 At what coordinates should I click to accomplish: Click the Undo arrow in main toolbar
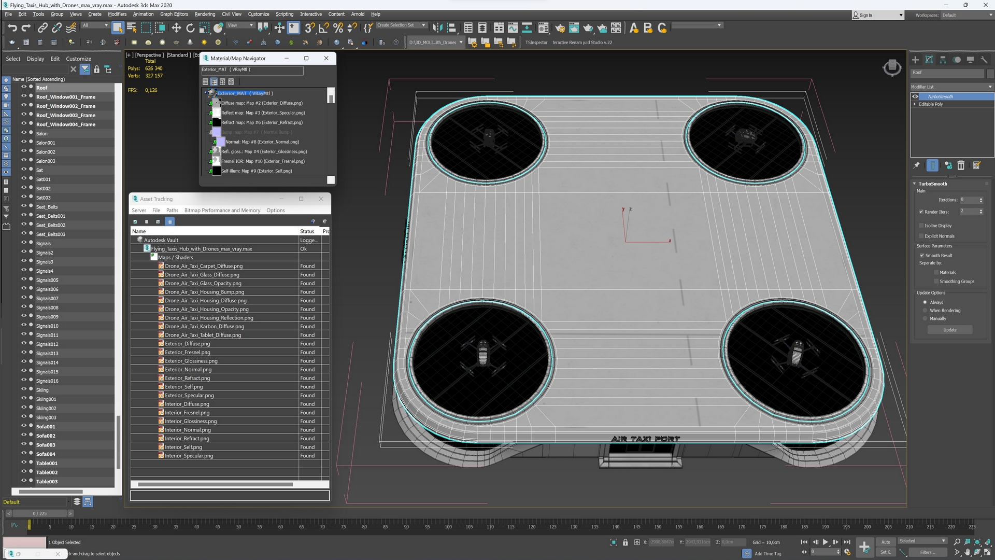pyautogui.click(x=12, y=28)
